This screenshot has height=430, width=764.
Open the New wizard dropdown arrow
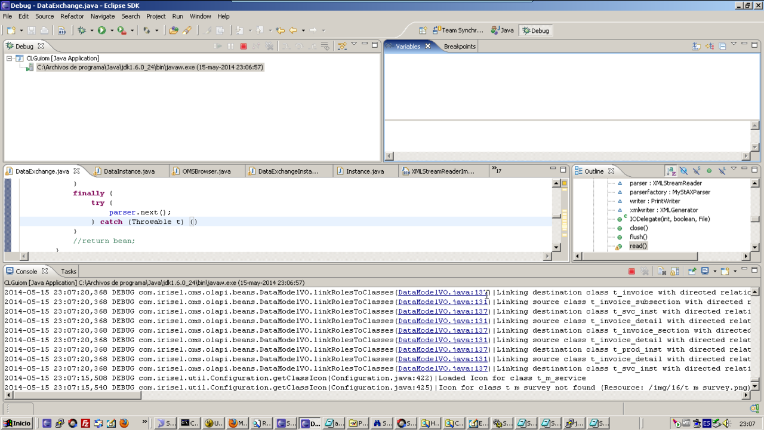pyautogui.click(x=21, y=30)
